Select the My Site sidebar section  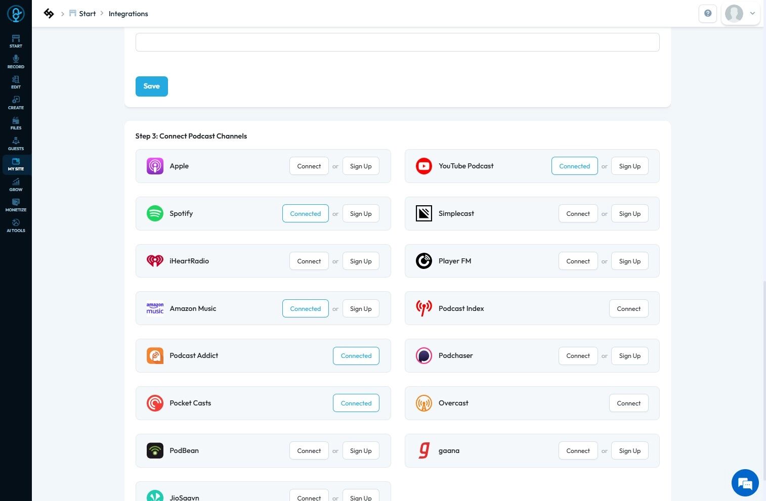point(16,164)
